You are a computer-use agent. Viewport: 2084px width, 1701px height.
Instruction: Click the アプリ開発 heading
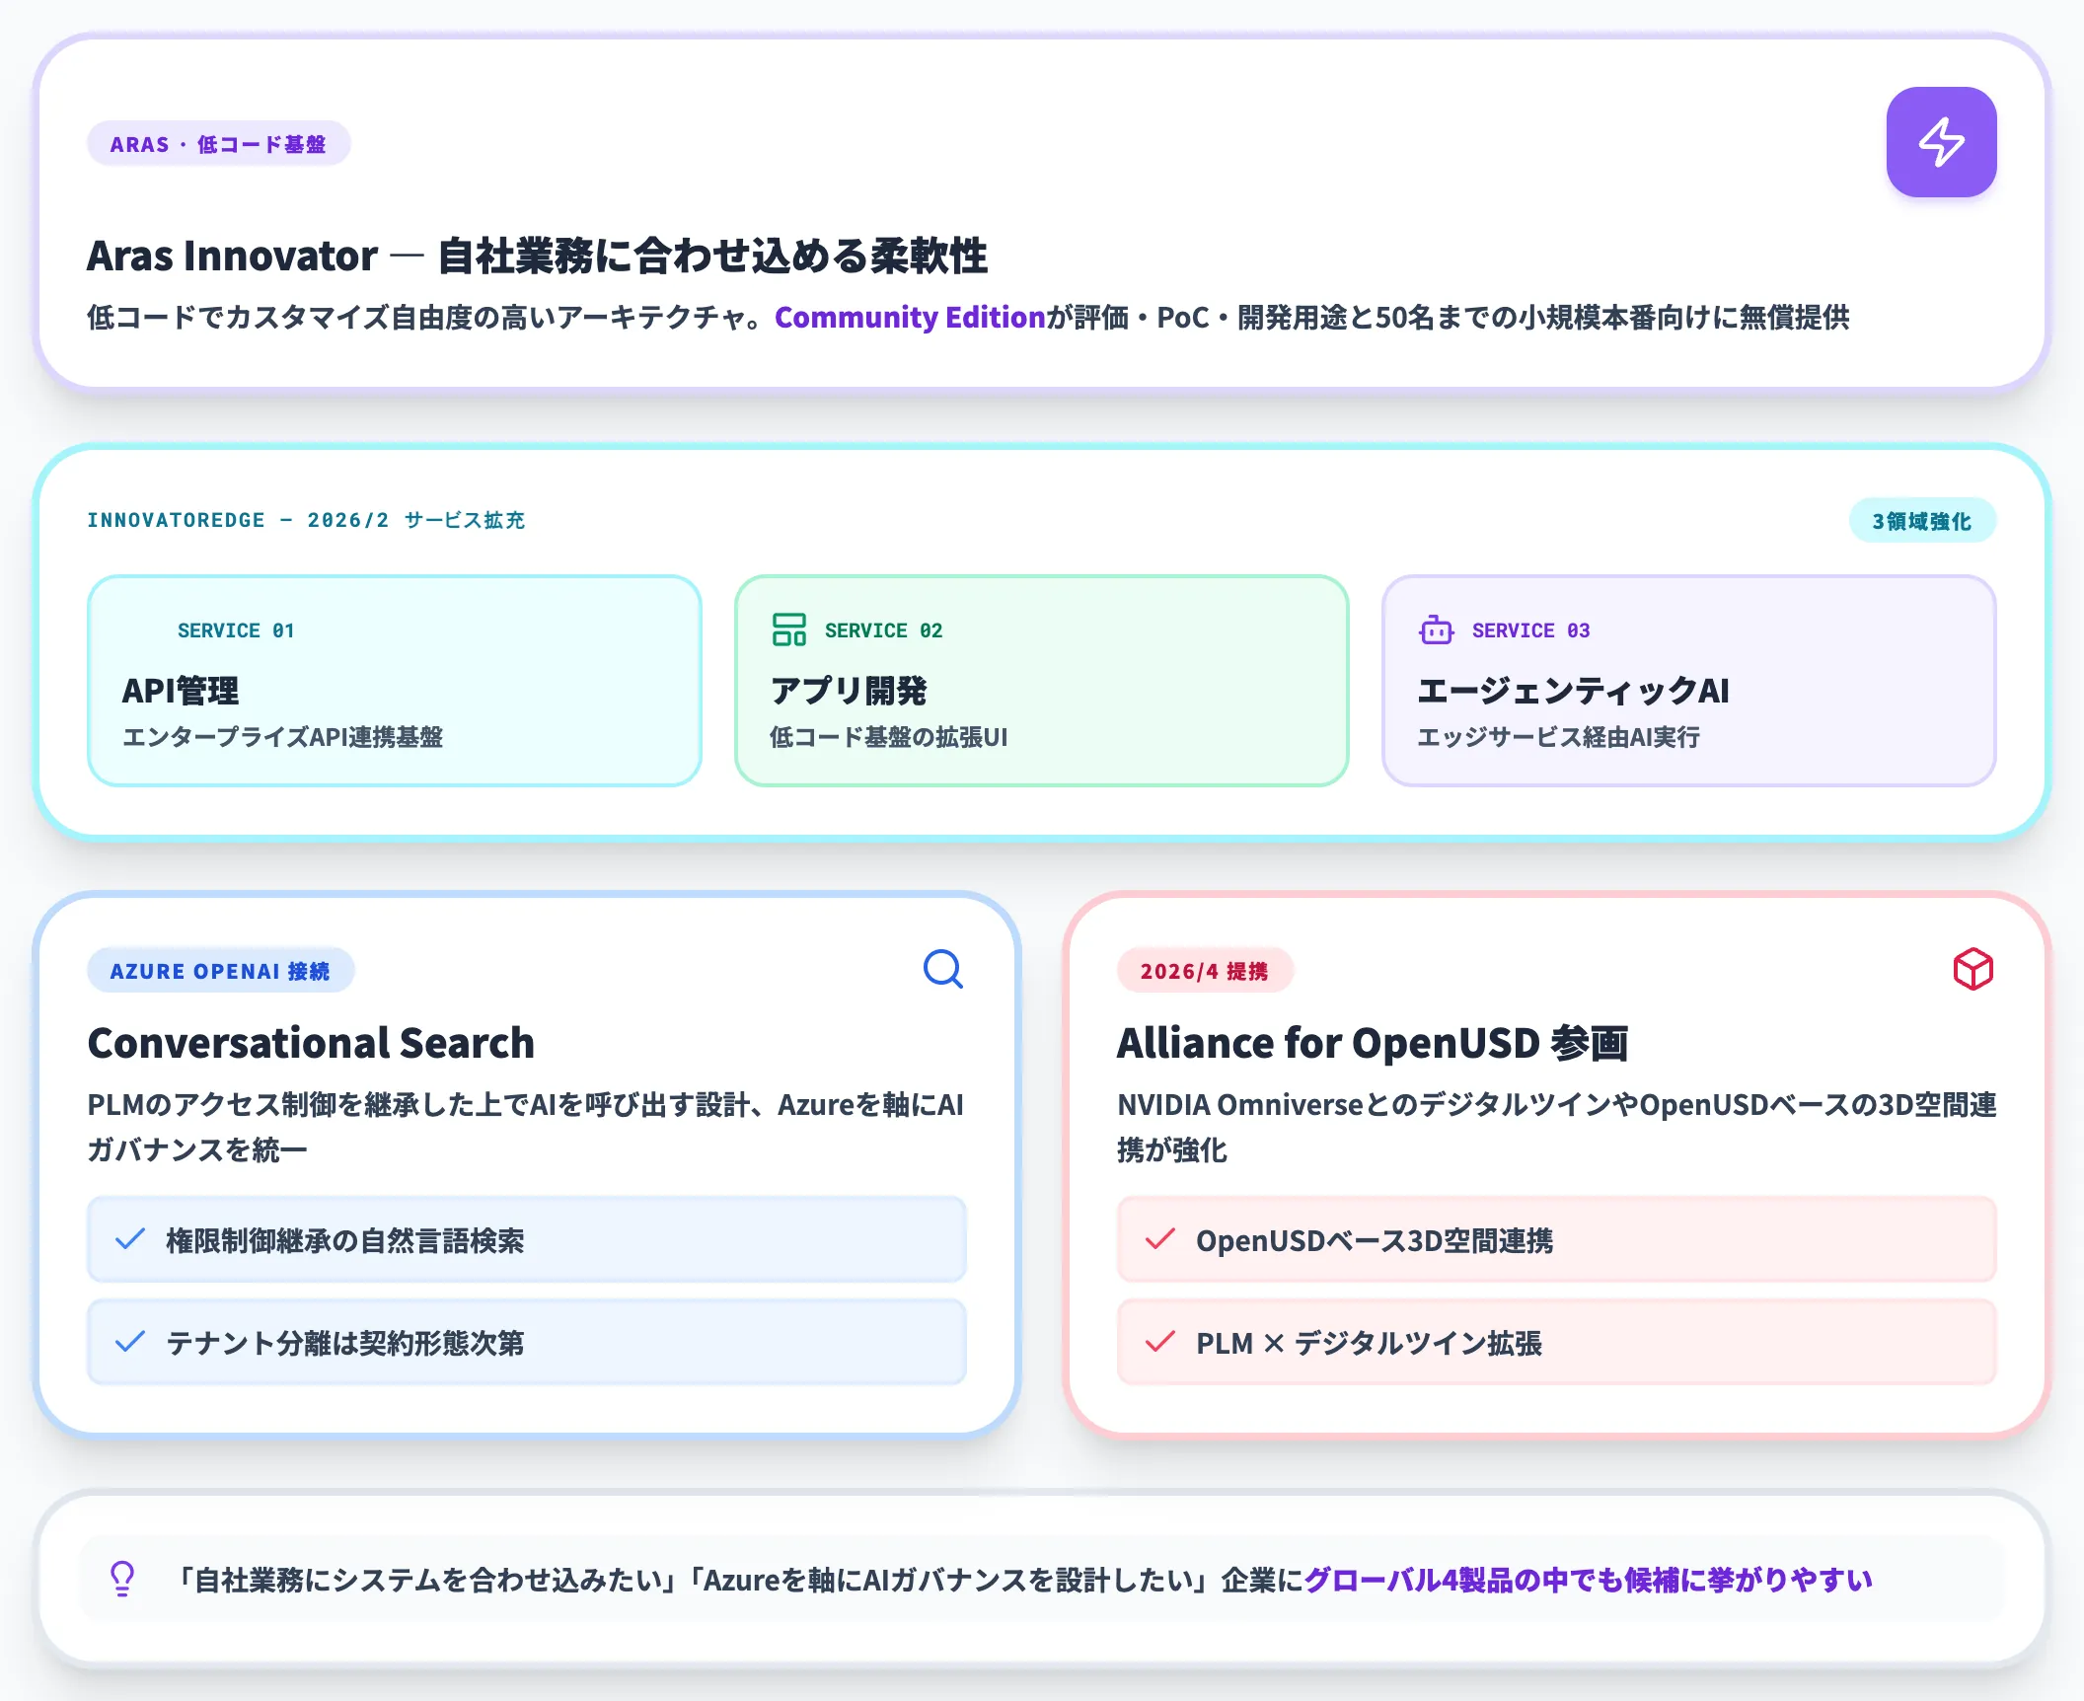(x=849, y=691)
